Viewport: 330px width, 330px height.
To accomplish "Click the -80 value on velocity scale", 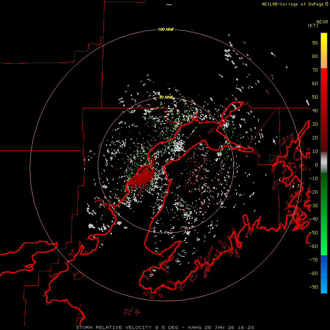I will (x=313, y=274).
